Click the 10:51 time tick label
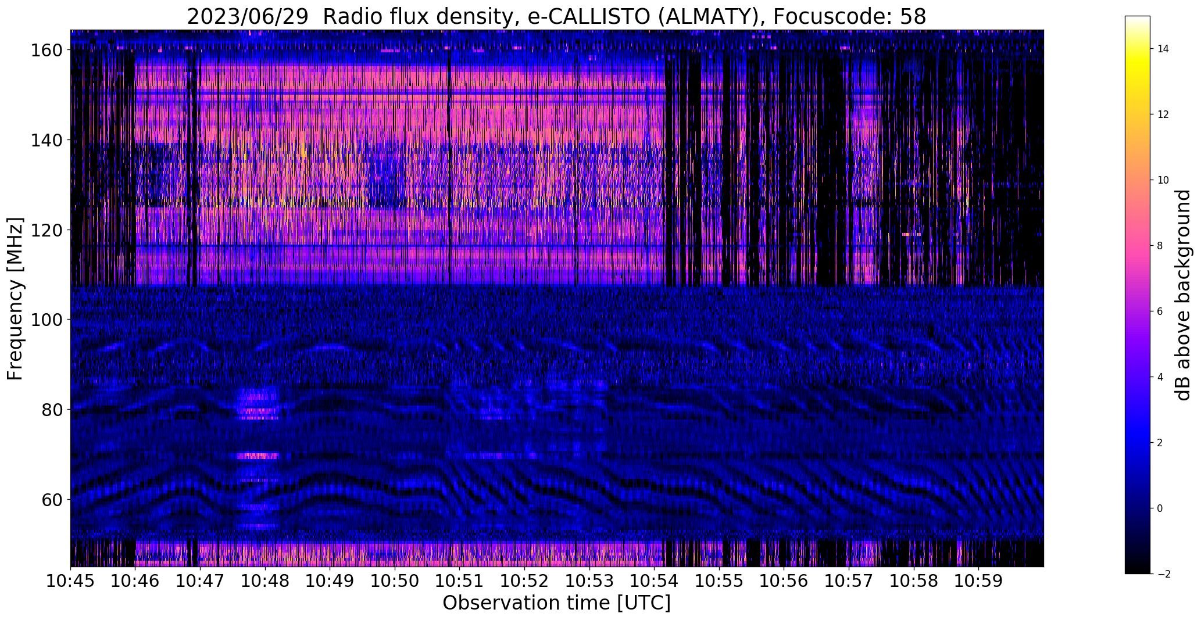 pyautogui.click(x=460, y=581)
